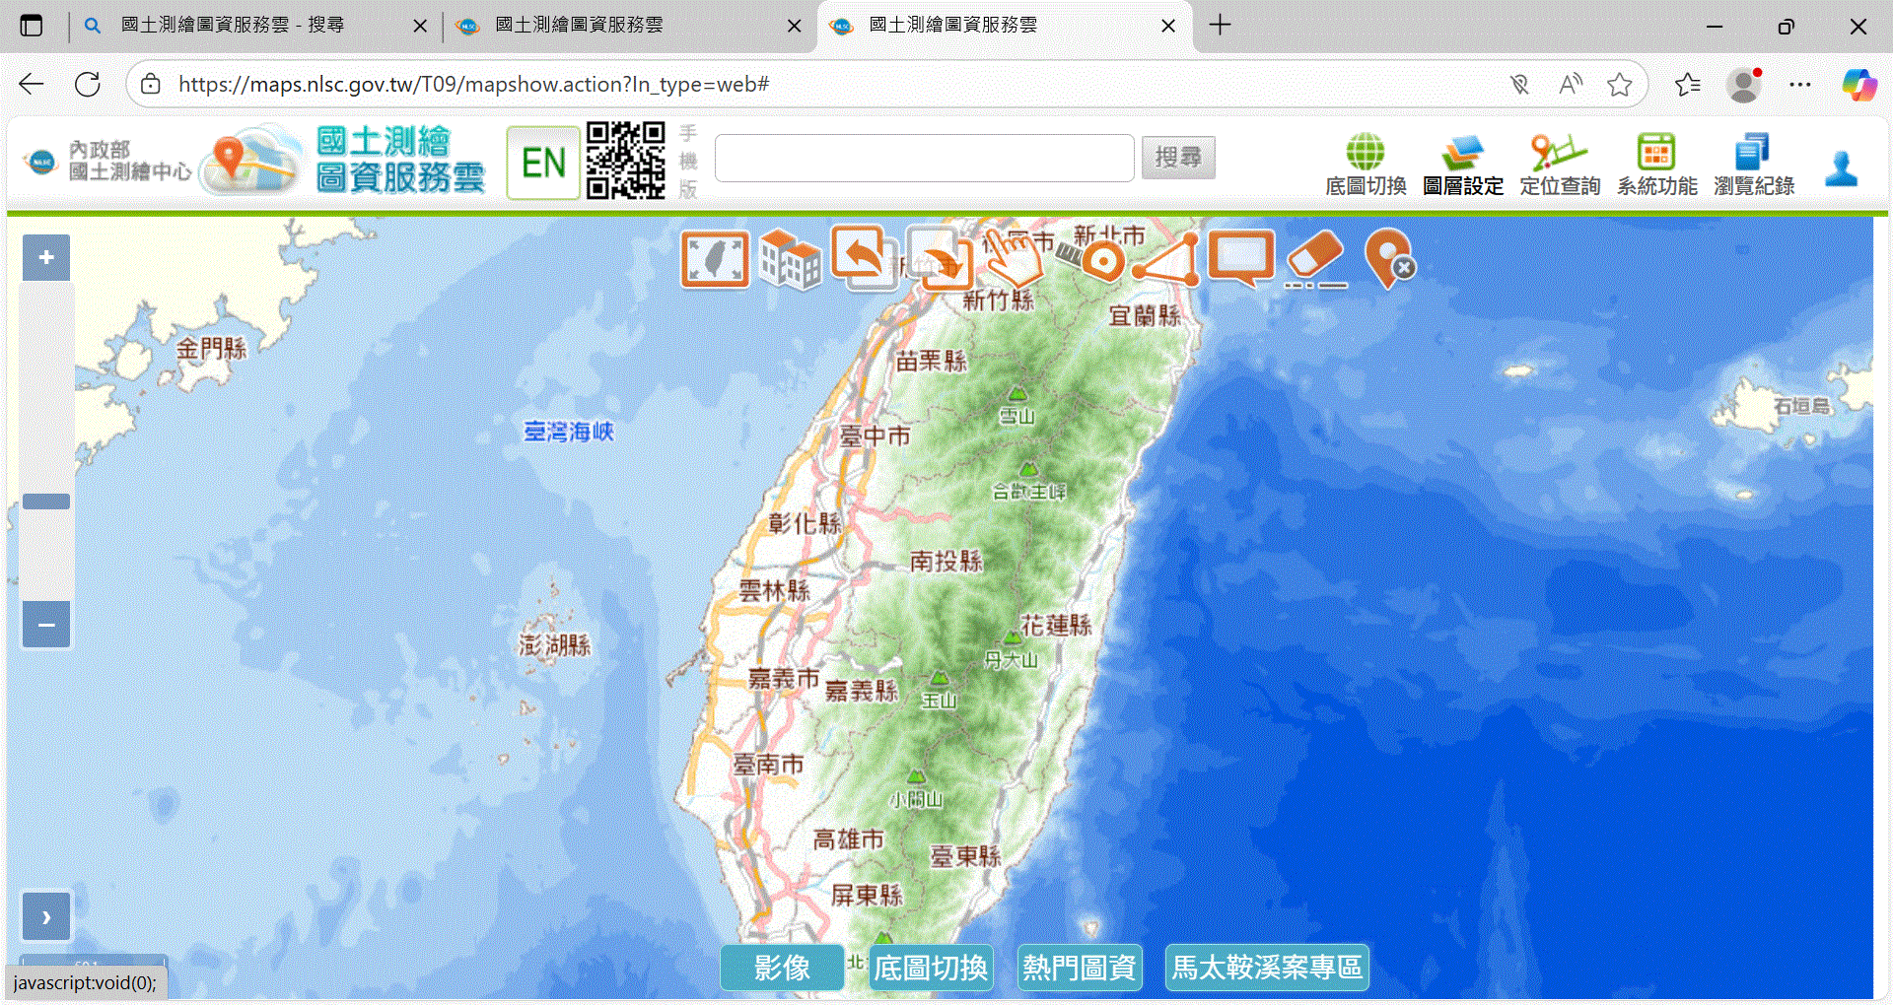Toggle the 影像 imagery layer button

[782, 968]
